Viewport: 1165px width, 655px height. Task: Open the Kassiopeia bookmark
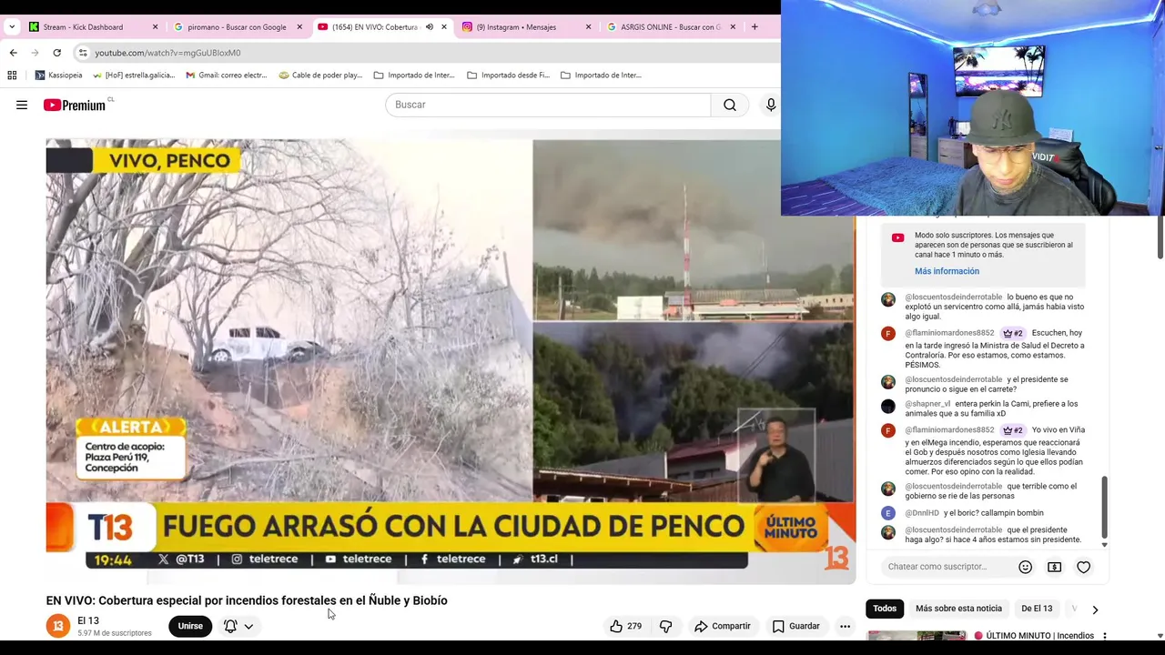[58, 76]
